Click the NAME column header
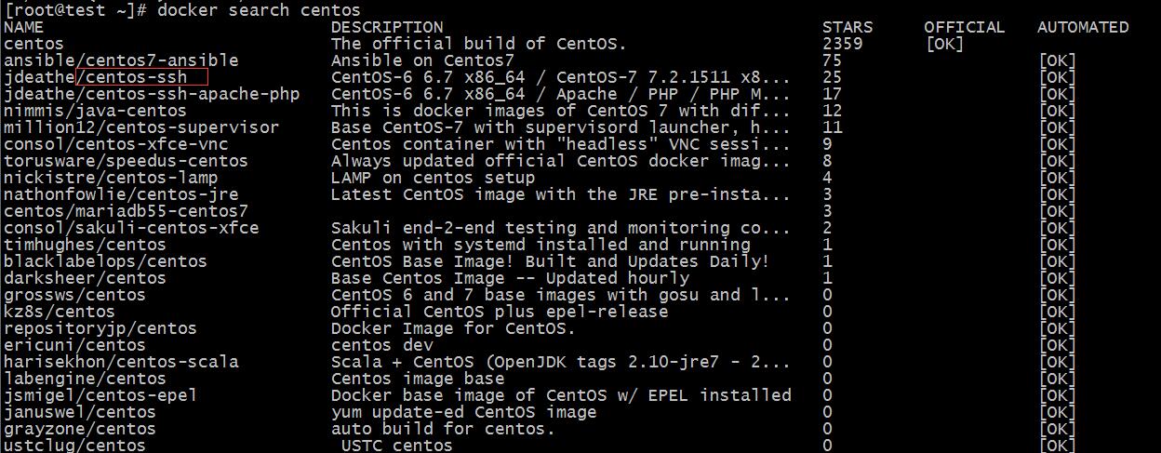 [x=23, y=27]
